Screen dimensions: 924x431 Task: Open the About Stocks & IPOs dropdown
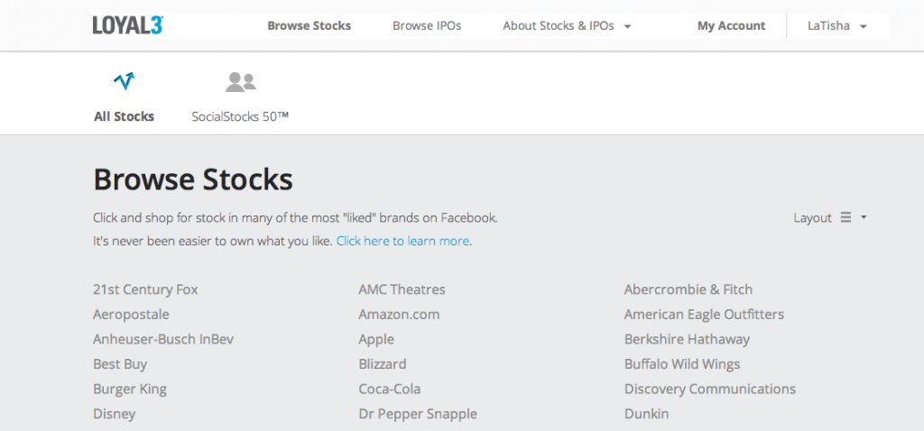(x=567, y=26)
